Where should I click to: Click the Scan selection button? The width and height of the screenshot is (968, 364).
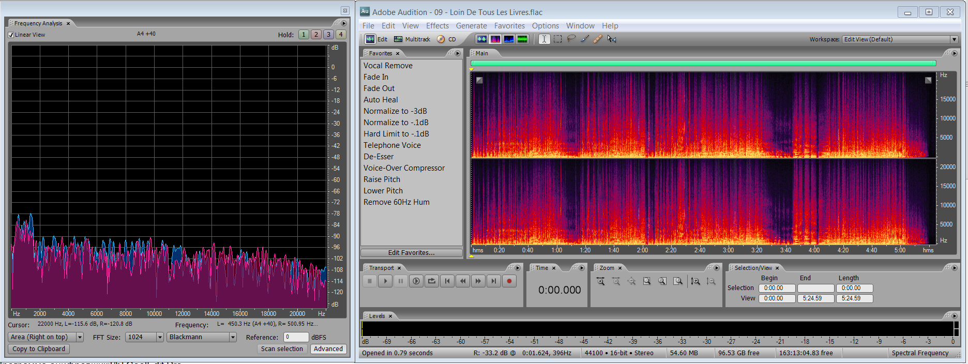click(282, 349)
